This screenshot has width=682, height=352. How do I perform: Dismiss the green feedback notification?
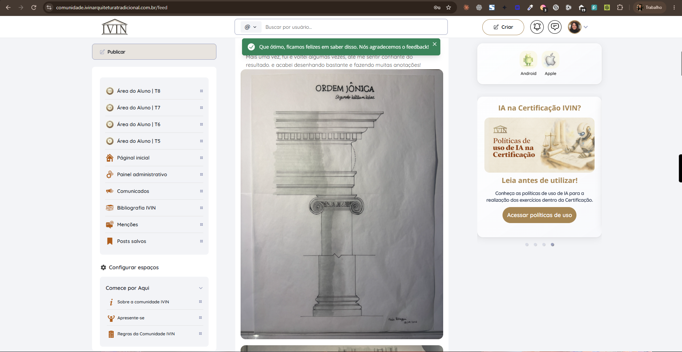[x=435, y=44]
